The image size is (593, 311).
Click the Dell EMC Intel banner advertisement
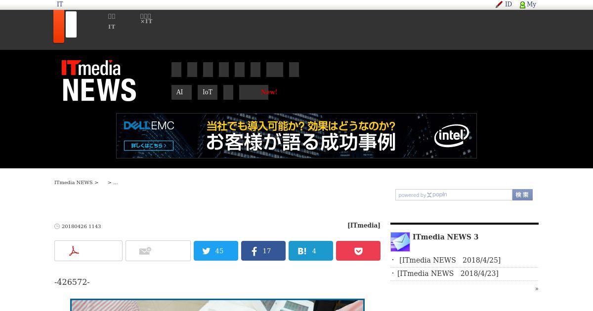point(296,136)
